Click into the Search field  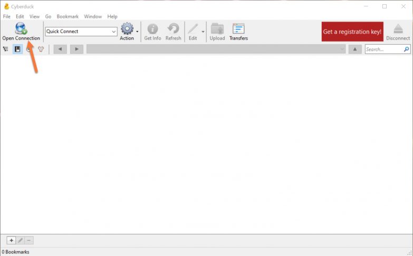pos(383,49)
